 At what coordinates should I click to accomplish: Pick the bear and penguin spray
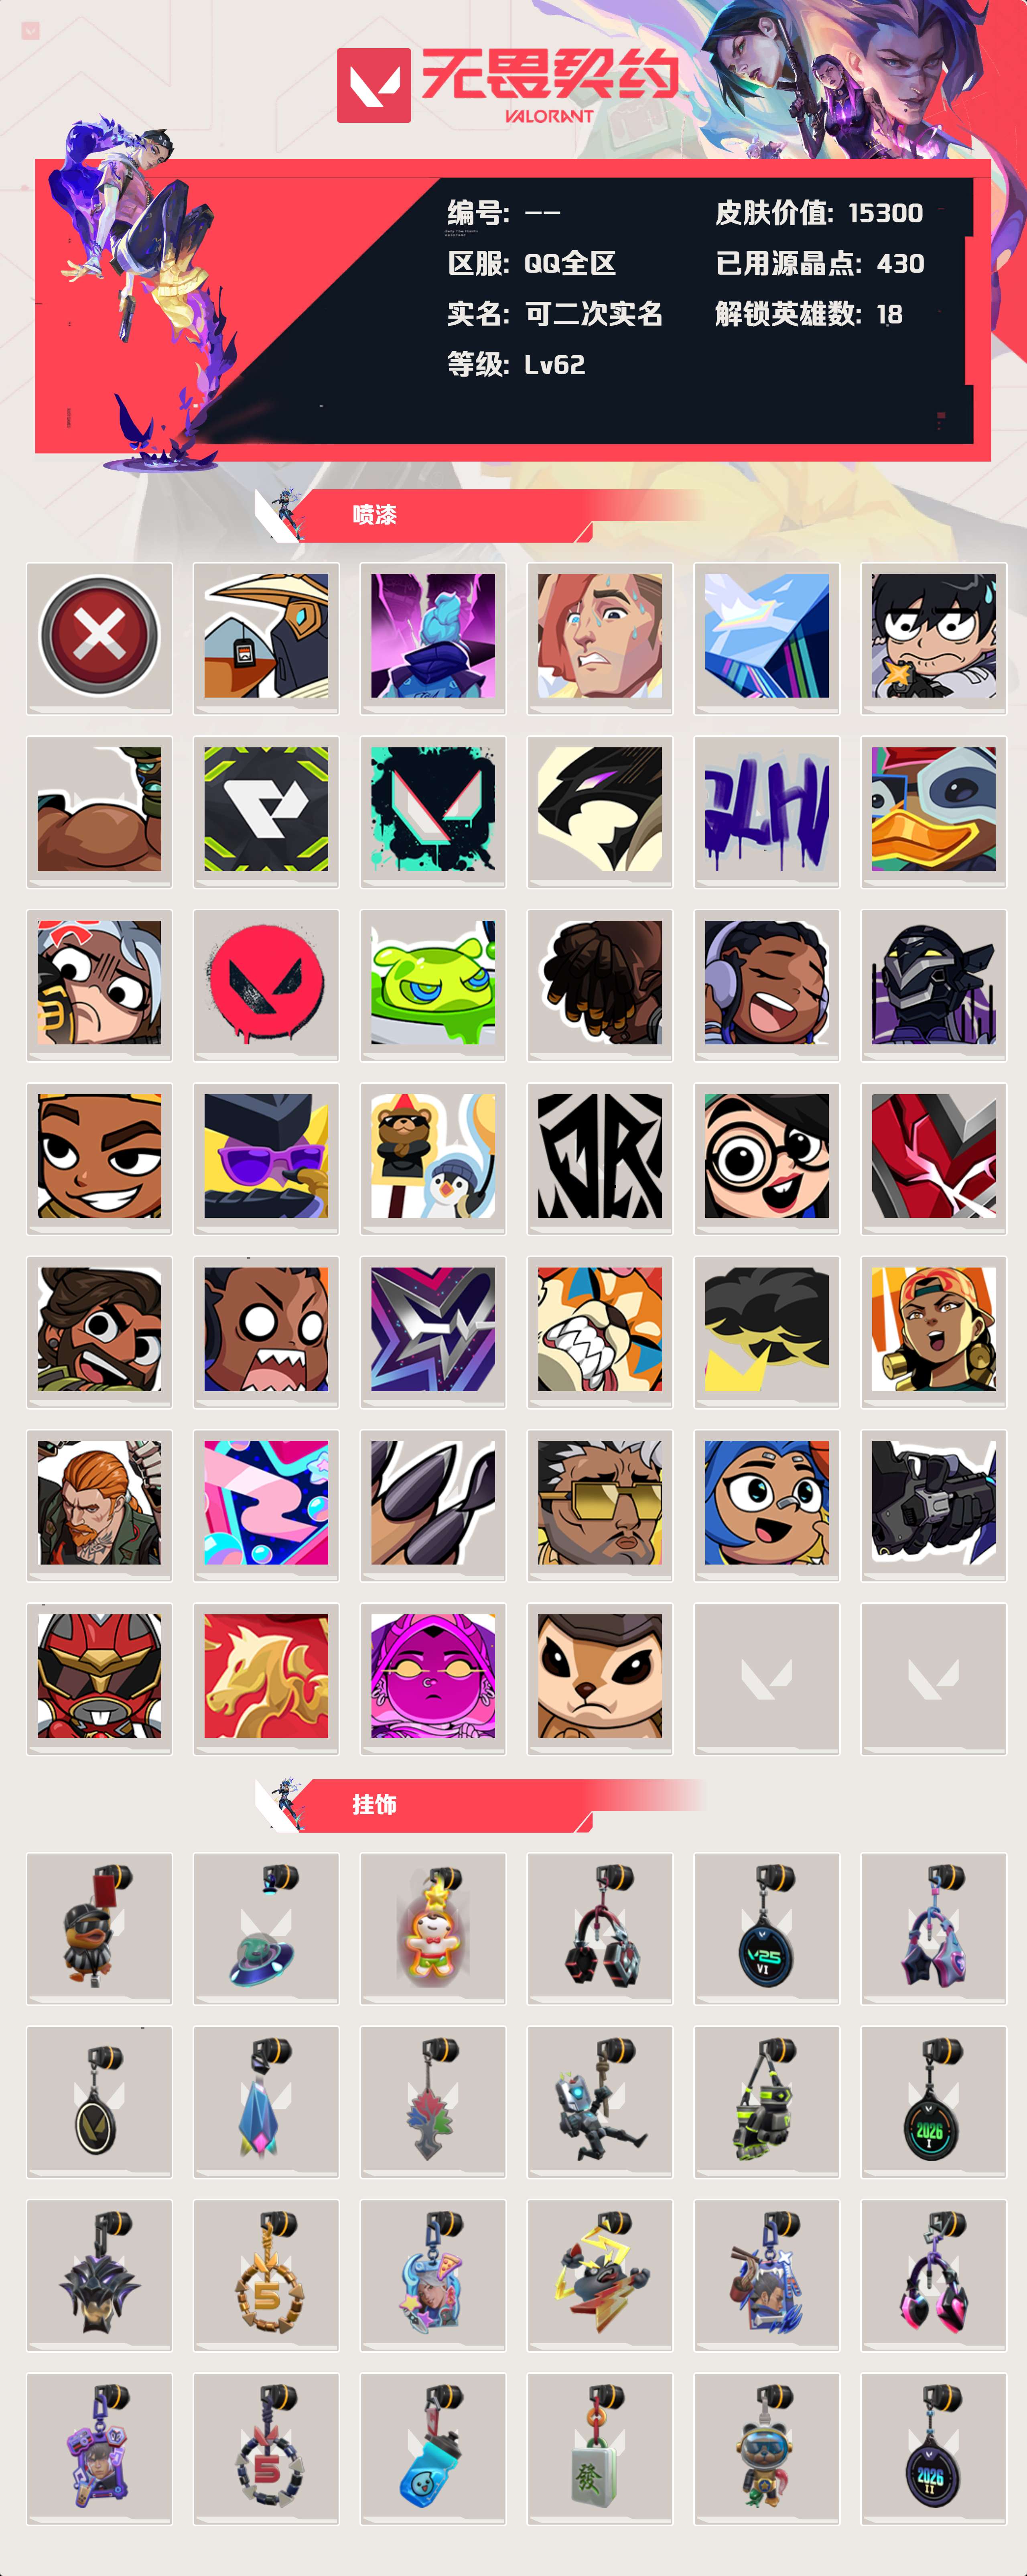tap(432, 1156)
